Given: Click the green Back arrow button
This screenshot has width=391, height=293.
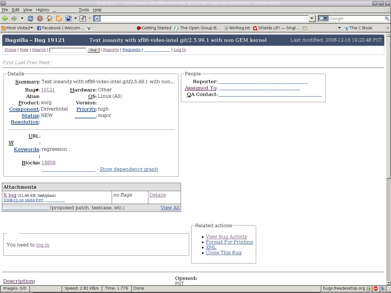Looking at the screenshot, I should [5, 18].
